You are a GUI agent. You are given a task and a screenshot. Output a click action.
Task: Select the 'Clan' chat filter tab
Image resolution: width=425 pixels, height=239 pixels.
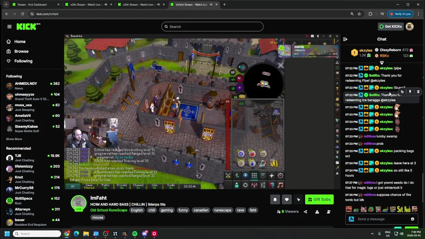[x=155, y=186]
